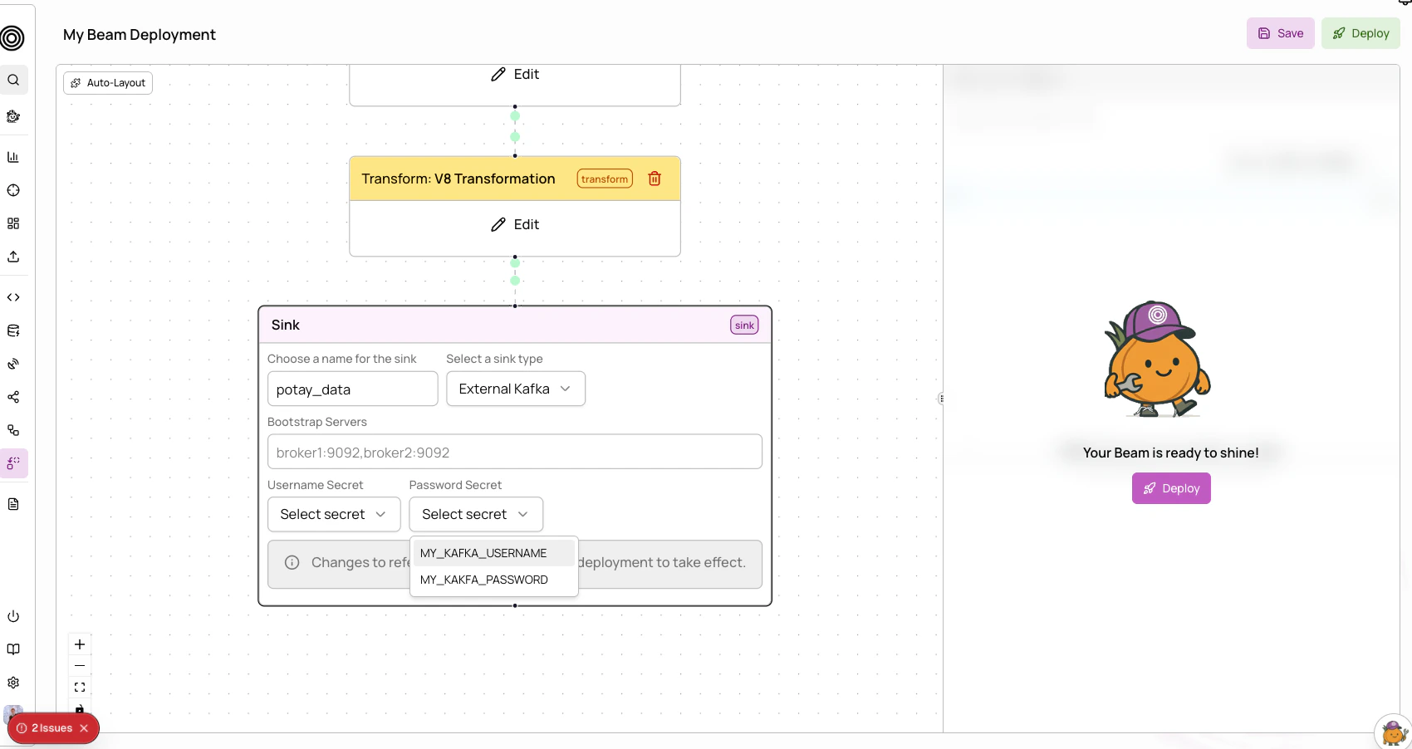The image size is (1412, 749).
Task: Click the share icon in the sidebar
Action: [x=13, y=398]
